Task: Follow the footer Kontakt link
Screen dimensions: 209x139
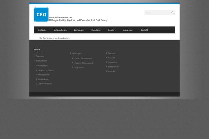Action: [111, 71]
